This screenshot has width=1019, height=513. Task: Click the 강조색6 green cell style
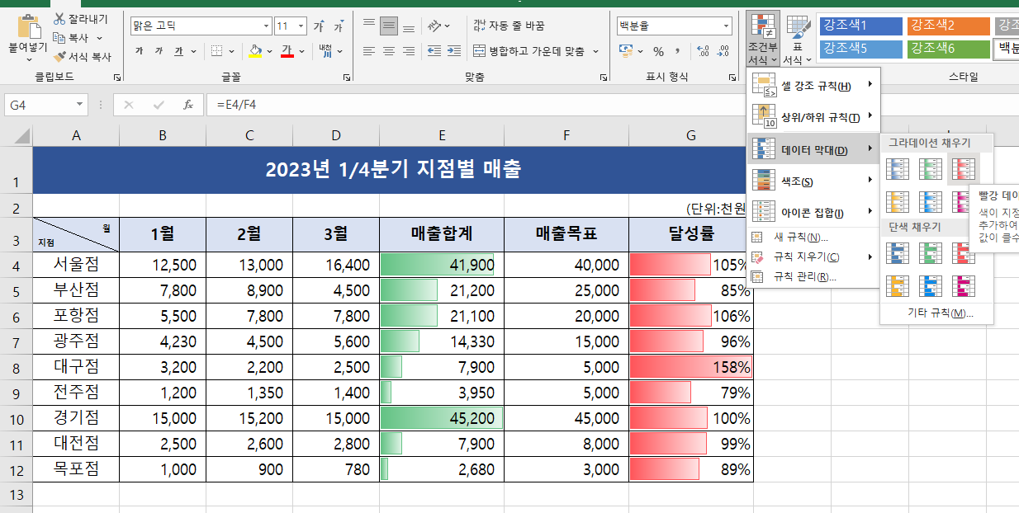(x=948, y=49)
